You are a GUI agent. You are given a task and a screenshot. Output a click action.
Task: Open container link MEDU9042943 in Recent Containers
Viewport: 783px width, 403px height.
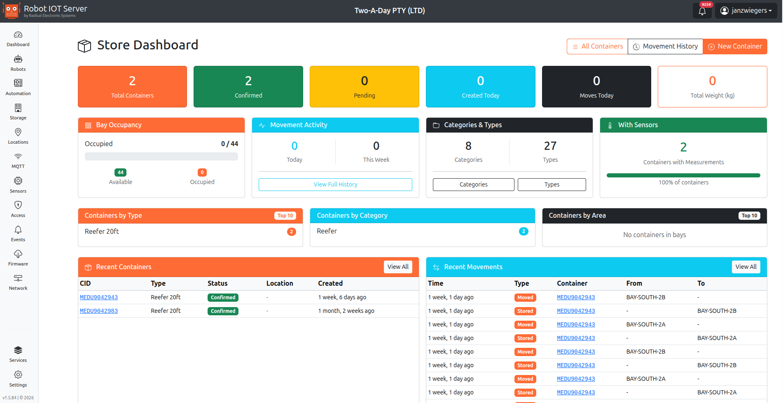(99, 297)
